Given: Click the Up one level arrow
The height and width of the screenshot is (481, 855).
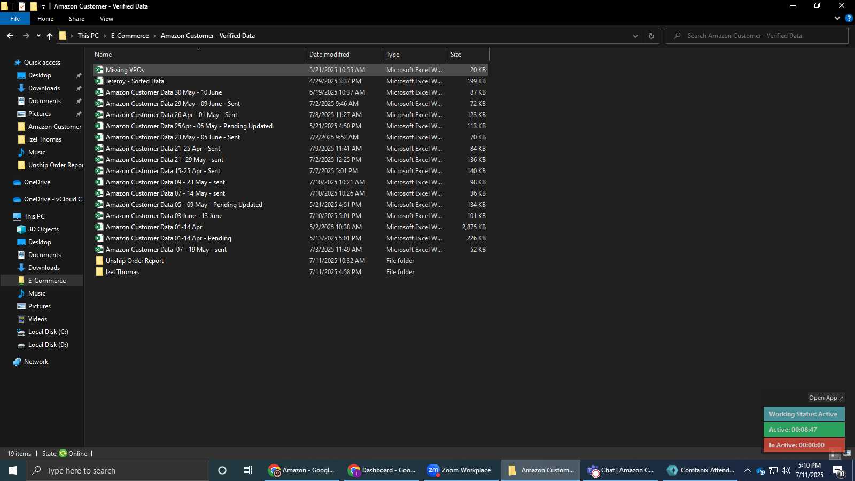Looking at the screenshot, I should pos(50,36).
